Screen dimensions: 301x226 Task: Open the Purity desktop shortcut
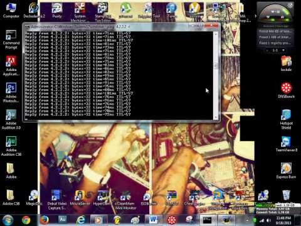tap(56, 11)
